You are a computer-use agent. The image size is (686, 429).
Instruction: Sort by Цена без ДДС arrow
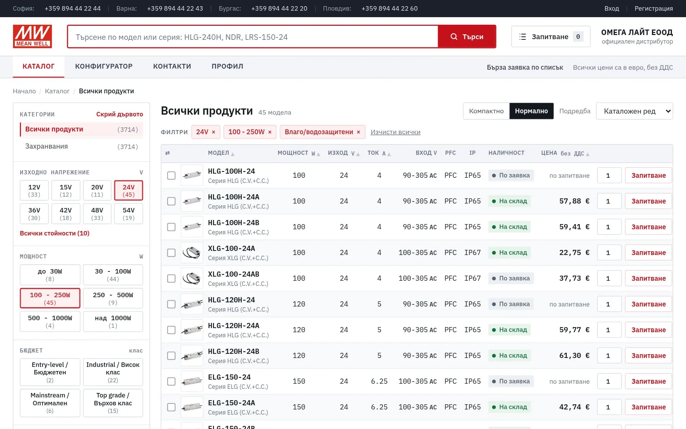[588, 154]
